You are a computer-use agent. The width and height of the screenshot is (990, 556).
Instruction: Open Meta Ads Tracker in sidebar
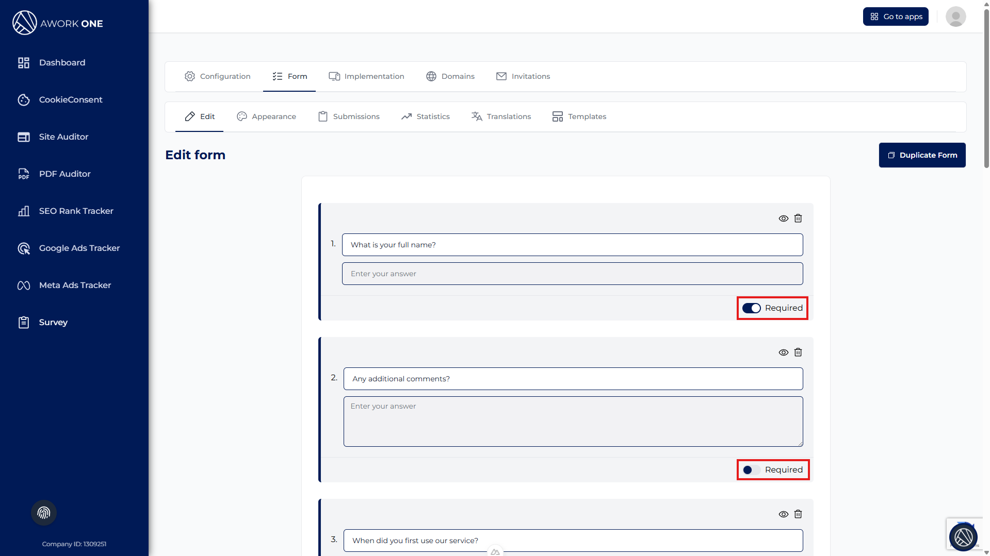click(x=75, y=285)
